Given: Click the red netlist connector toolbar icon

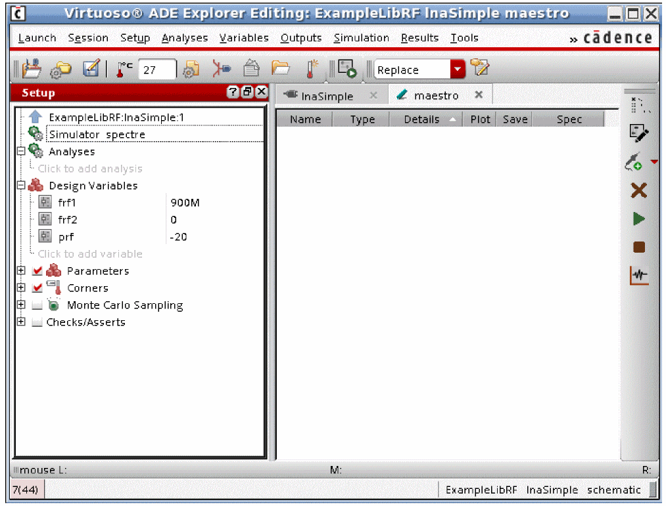Looking at the screenshot, I should 222,69.
